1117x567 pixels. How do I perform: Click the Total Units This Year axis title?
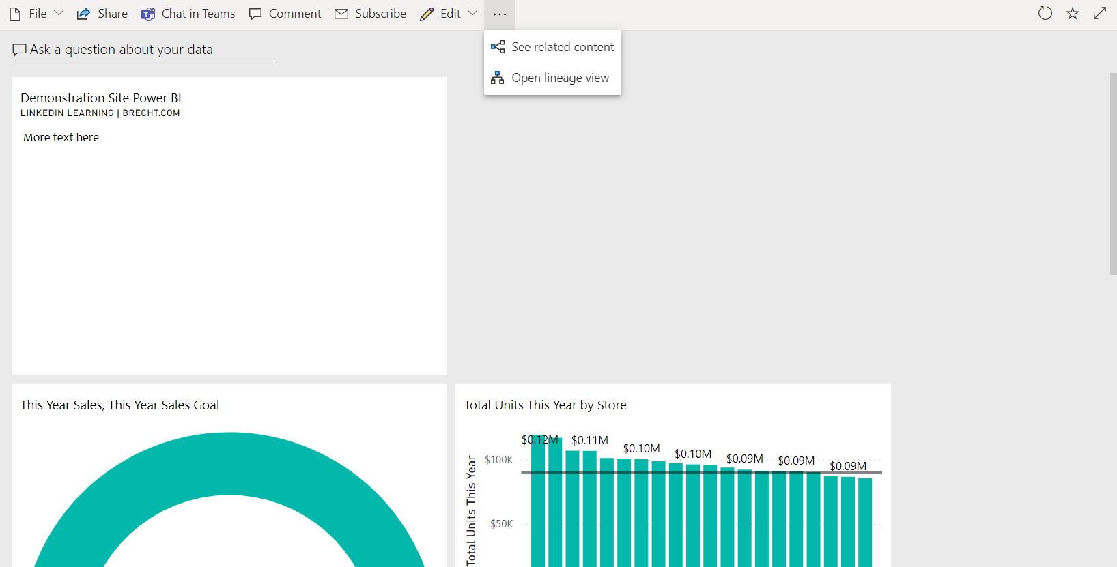click(471, 511)
